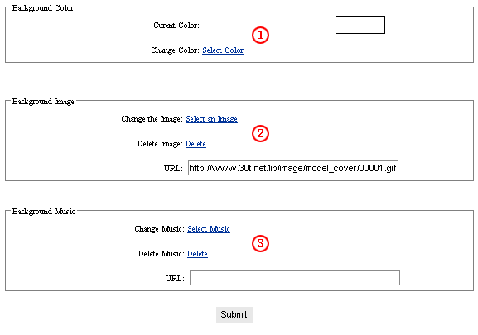
Task: Focus the empty background music URL field
Action: 295,278
